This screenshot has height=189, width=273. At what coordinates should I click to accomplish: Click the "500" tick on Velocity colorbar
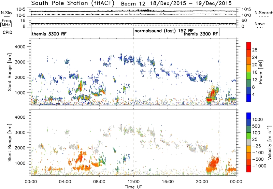[256, 126]
